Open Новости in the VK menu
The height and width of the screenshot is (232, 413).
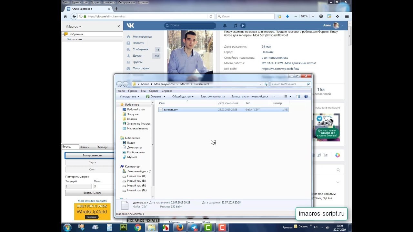[x=138, y=43]
